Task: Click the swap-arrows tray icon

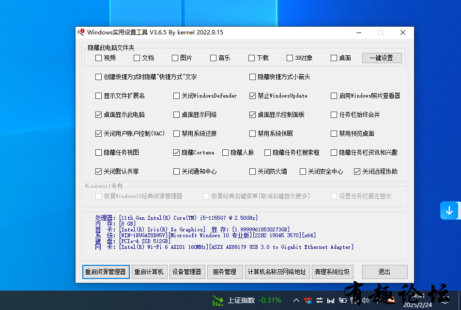Action: (319, 300)
